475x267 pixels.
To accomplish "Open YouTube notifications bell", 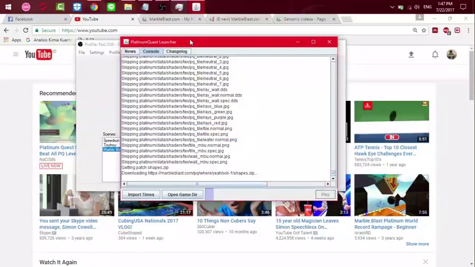I will coord(435,55).
